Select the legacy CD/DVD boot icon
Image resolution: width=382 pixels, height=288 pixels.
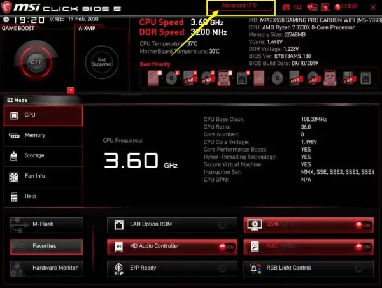278,78
